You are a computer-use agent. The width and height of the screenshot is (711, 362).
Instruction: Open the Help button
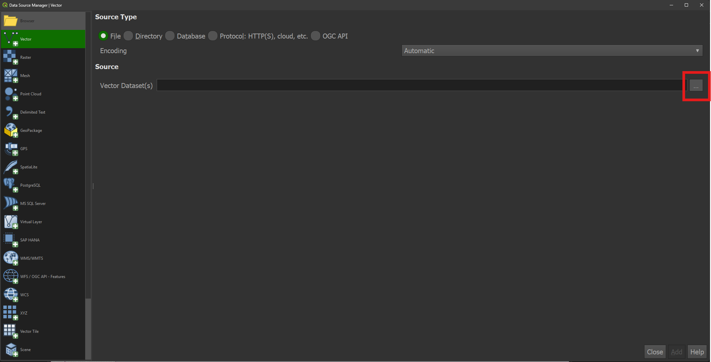pos(697,352)
